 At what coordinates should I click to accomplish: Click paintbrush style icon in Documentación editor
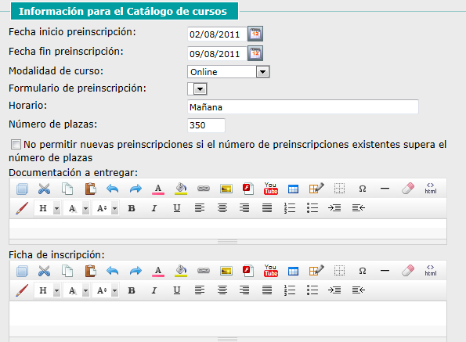(22, 208)
